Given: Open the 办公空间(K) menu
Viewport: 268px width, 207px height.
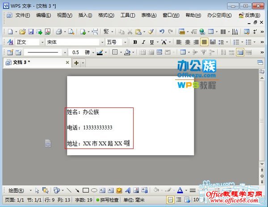Looking at the screenshot, I should (219, 15).
